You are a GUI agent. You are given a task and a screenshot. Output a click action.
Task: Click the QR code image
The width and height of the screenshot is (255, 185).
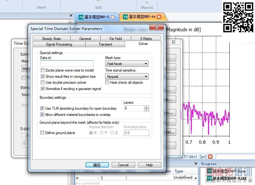coord(238,17)
